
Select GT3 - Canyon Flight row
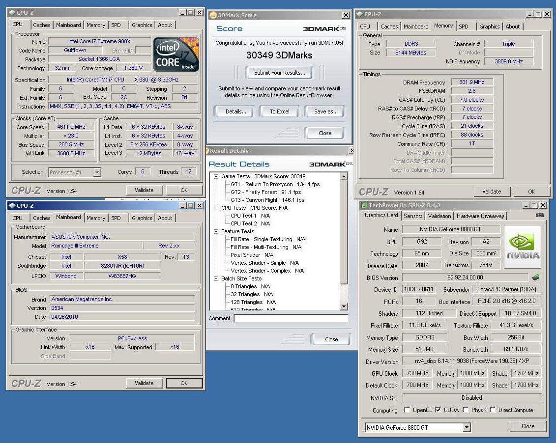click(267, 200)
